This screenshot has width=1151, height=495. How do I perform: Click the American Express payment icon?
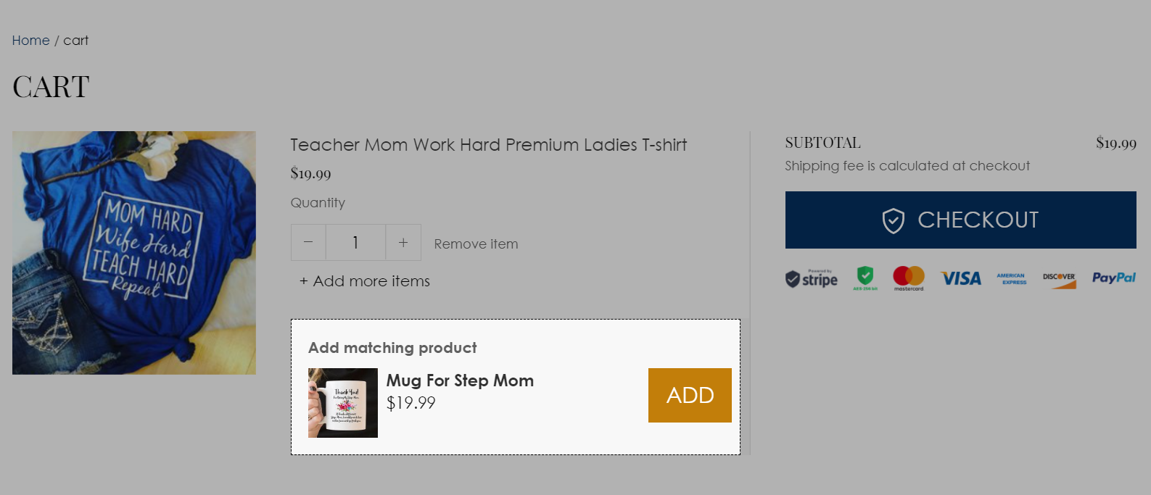(x=1011, y=278)
